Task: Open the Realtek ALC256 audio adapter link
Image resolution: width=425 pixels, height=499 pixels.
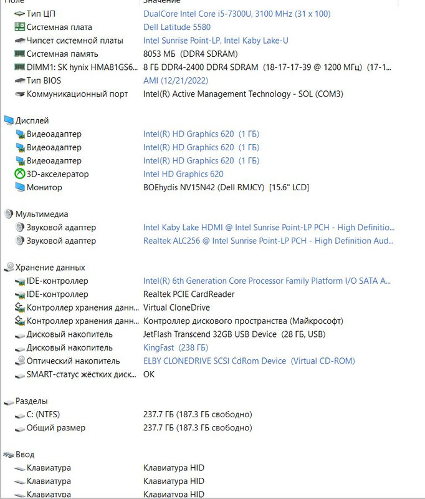Action: tap(269, 241)
